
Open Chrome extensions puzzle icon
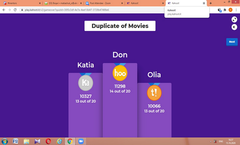tap(225, 10)
